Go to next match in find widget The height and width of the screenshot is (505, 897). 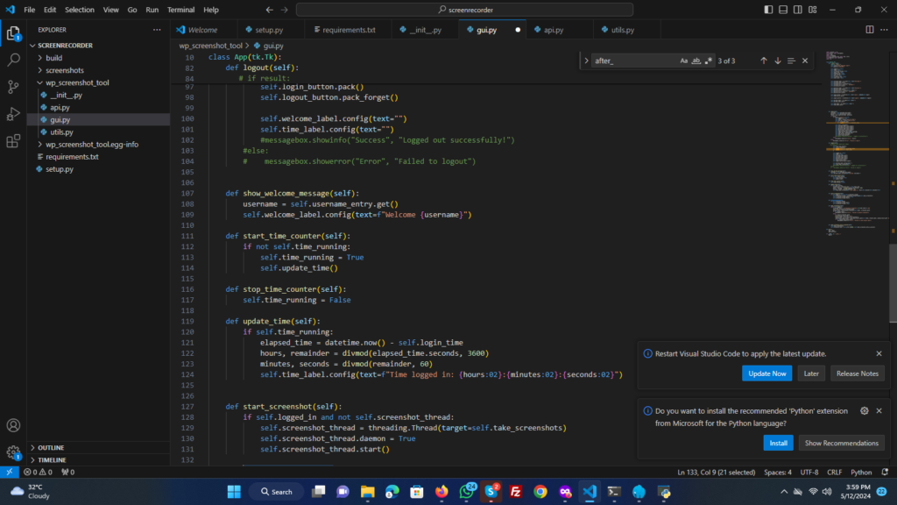click(x=777, y=60)
